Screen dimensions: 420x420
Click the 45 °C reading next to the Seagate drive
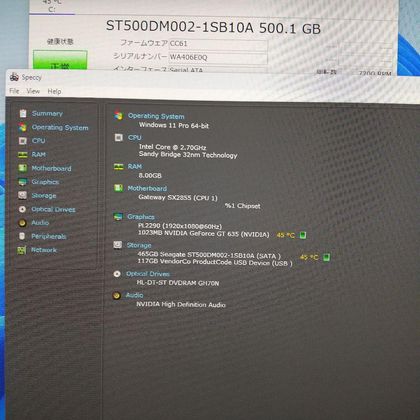[x=308, y=257]
